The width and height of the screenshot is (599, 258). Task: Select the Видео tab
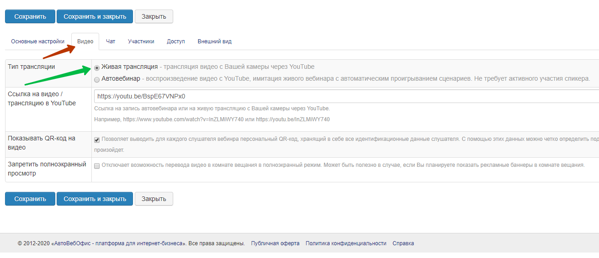coord(85,41)
